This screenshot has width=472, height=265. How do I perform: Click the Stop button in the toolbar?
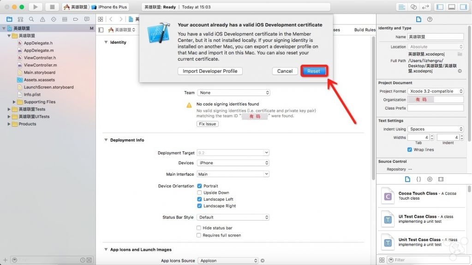(x=52, y=7)
